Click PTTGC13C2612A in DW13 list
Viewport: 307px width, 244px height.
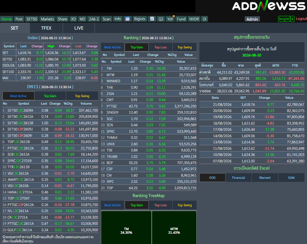coord(21,148)
